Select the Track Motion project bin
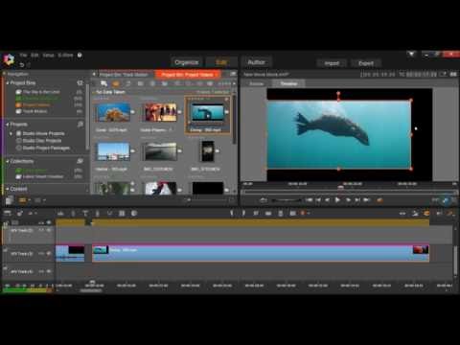 point(34,111)
